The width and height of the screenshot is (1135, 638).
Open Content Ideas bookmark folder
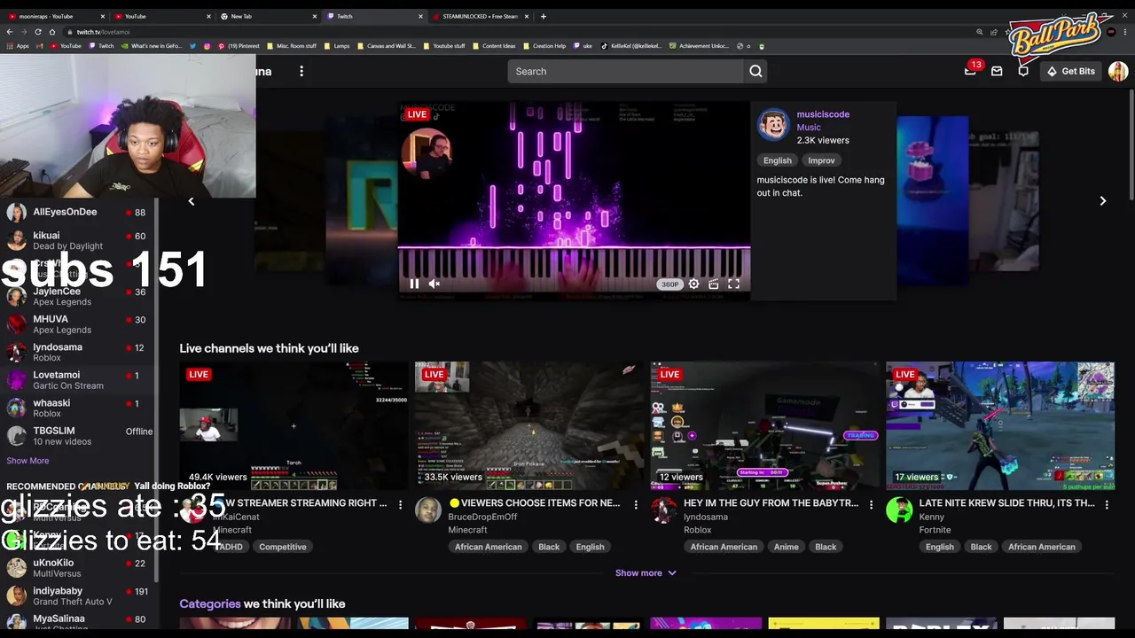coord(494,46)
